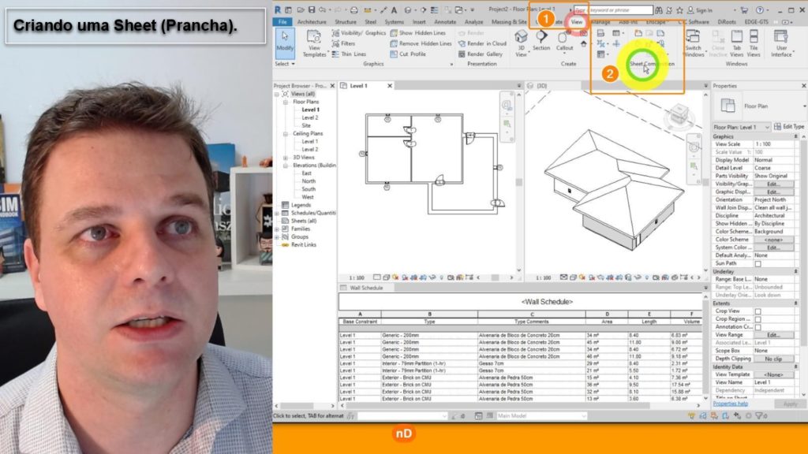Click the Tile Views icon
The image size is (808, 454).
tap(754, 44)
